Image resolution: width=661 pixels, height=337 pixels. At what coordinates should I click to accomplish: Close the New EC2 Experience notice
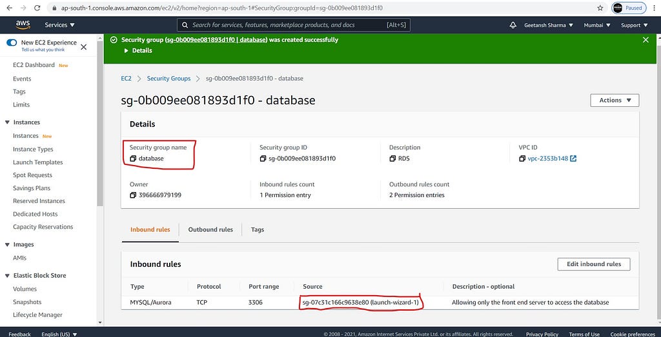[x=83, y=46]
